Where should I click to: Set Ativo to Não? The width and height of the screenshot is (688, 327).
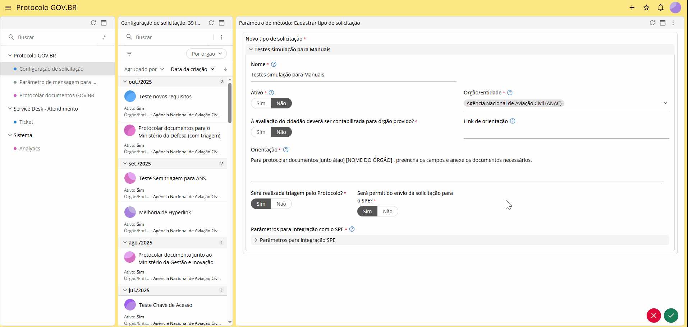pos(281,103)
